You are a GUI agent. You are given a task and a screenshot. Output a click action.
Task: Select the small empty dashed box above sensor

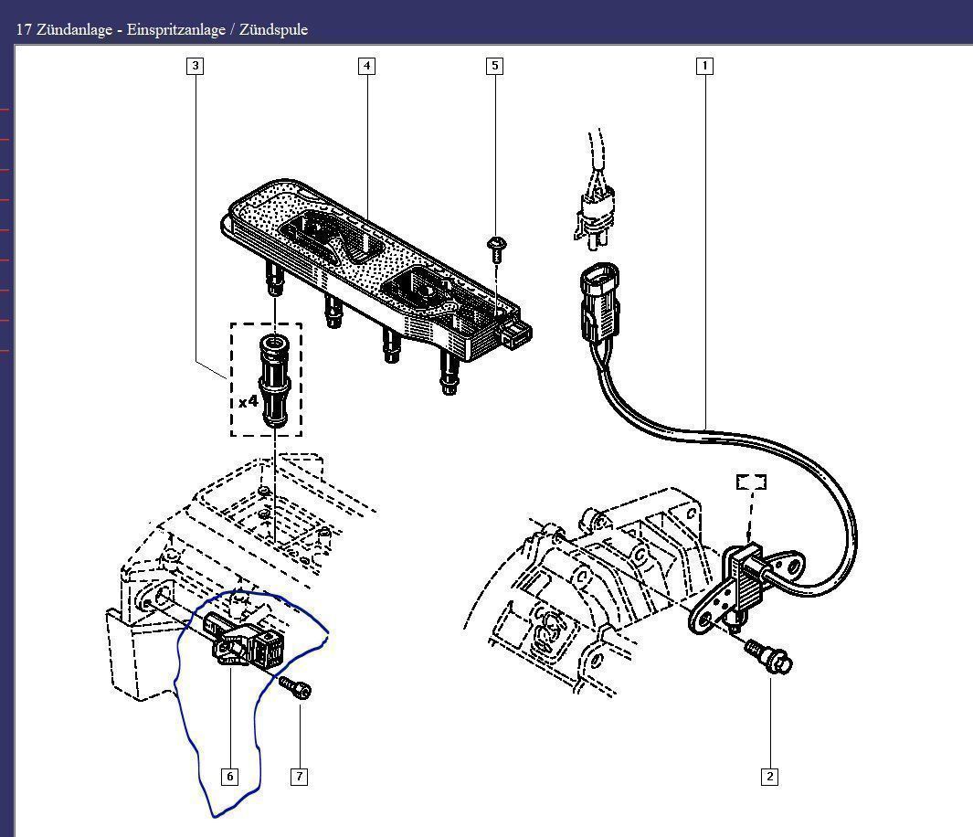[x=751, y=482]
